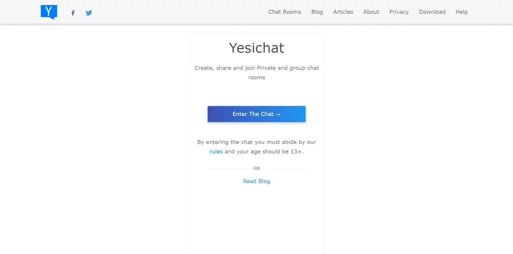This screenshot has height=254, width=513.
Task: Click the arrow on Enter The Chat
Action: 278,114
